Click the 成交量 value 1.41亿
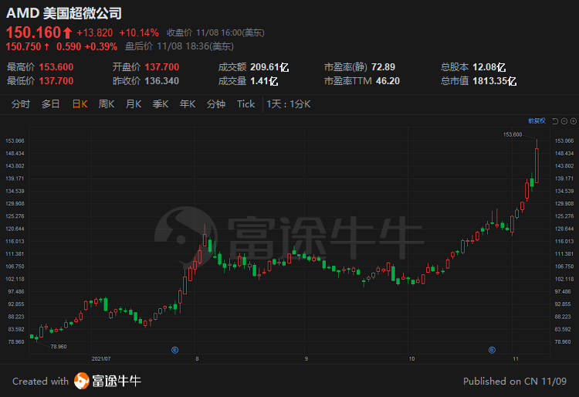579x397 pixels. tap(264, 80)
